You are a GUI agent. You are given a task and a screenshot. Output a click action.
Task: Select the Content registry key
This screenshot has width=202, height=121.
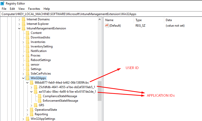click(x=36, y=33)
